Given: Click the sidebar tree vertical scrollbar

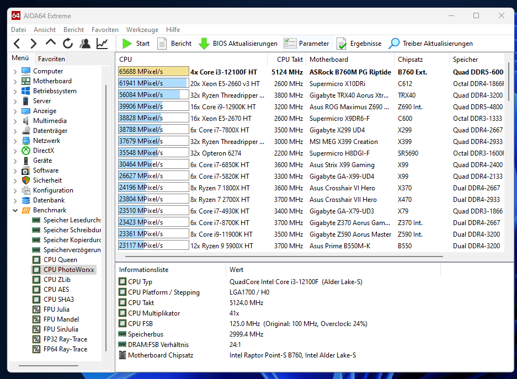Looking at the screenshot, I should point(106,217).
